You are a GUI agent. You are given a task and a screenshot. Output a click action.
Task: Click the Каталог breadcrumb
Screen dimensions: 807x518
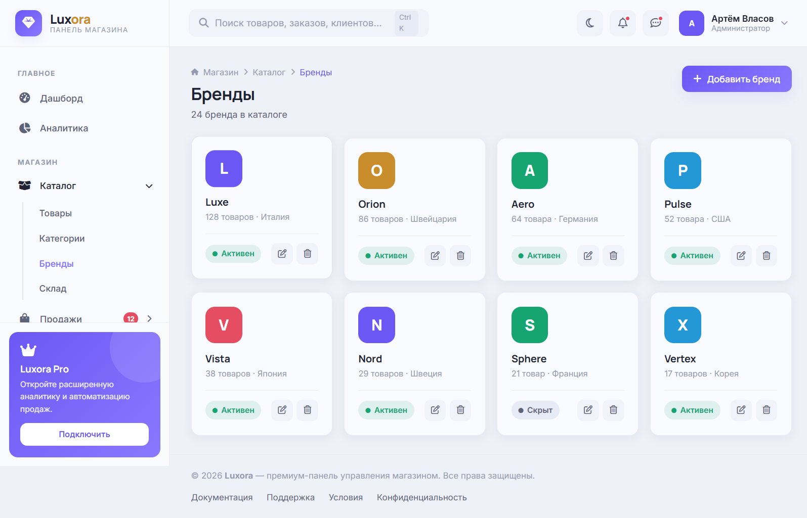269,72
